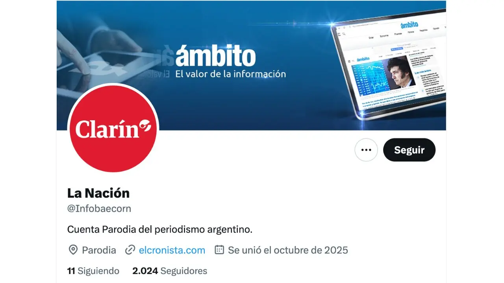
Task: Open the red Clarín profile avatar
Action: [x=113, y=129]
